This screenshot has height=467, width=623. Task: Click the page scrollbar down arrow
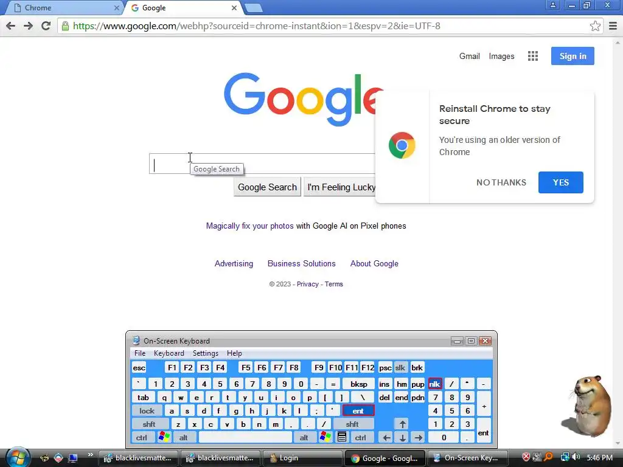[x=618, y=443]
